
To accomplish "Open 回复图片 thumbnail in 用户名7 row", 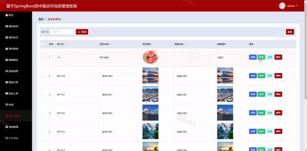I will 225,94.
